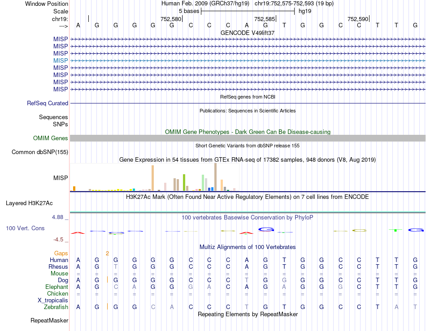426x331 pixels.
Task: Open Repeating Elements by RepeatMasker title
Action: click(x=248, y=314)
